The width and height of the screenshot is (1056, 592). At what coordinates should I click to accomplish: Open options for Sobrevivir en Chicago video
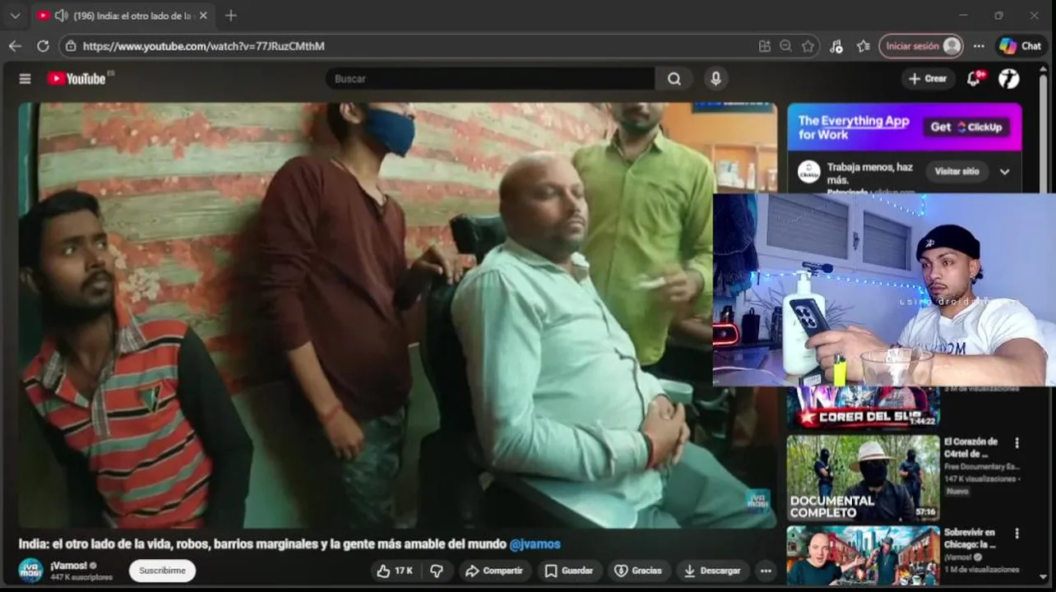point(1017,534)
